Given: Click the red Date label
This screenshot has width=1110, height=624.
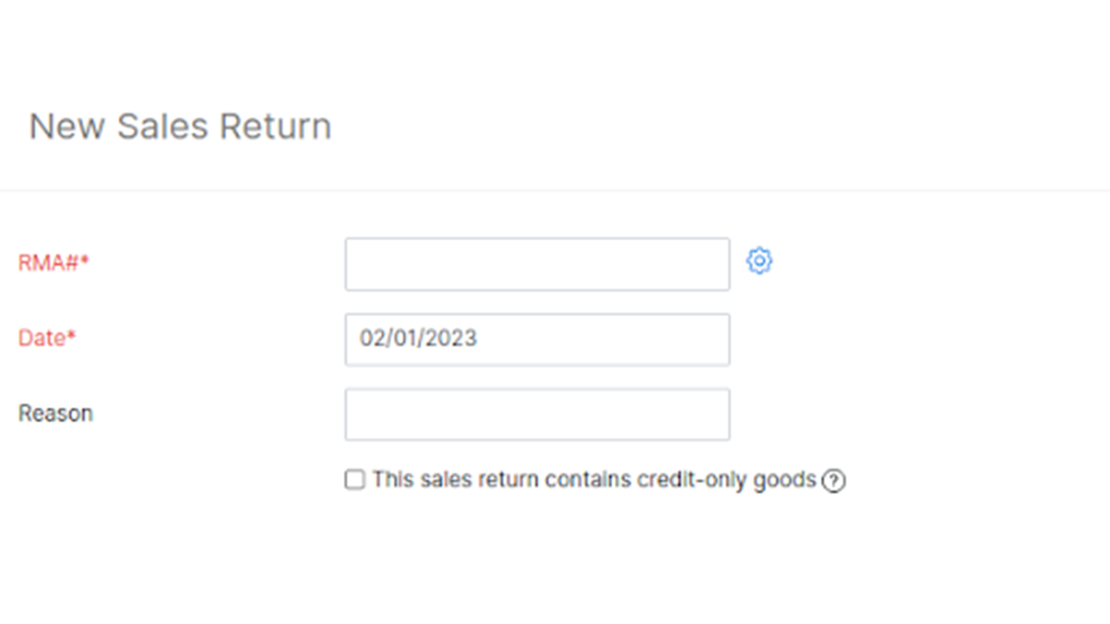Looking at the screenshot, I should [x=42, y=338].
